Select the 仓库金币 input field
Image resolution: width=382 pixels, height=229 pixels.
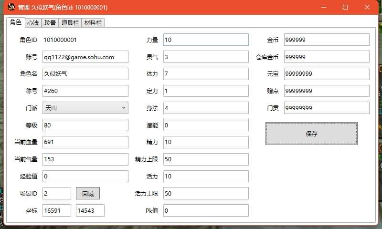(327, 57)
